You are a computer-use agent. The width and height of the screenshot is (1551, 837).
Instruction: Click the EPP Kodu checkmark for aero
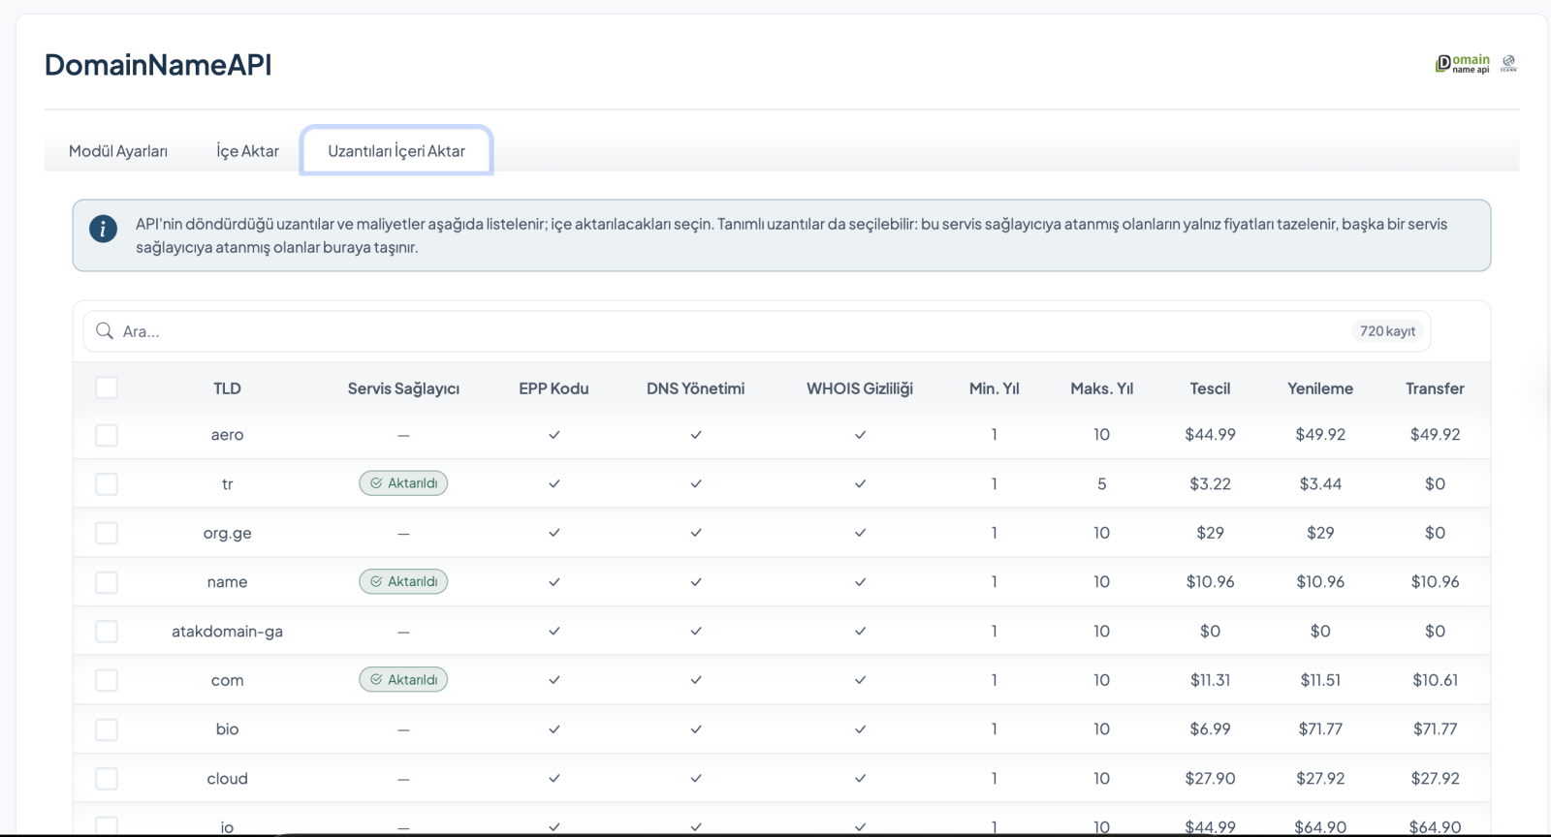coord(554,435)
